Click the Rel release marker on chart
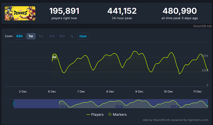This screenshot has width=213, height=125. pyautogui.click(x=54, y=57)
